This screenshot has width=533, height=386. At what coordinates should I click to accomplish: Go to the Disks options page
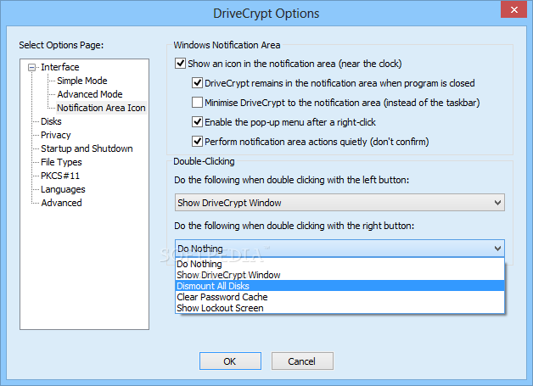pyautogui.click(x=51, y=121)
